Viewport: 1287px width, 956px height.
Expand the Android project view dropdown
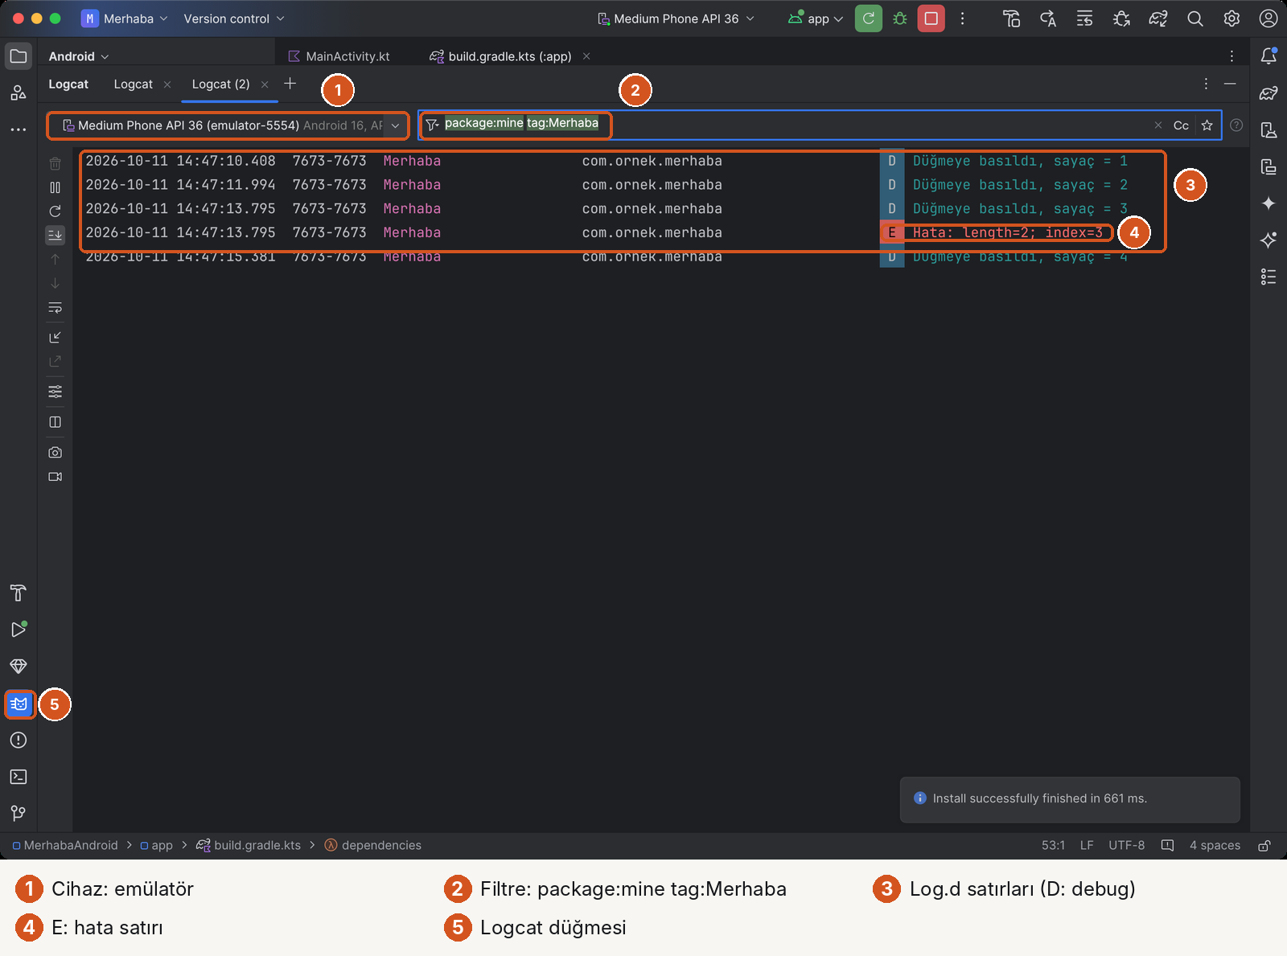78,56
